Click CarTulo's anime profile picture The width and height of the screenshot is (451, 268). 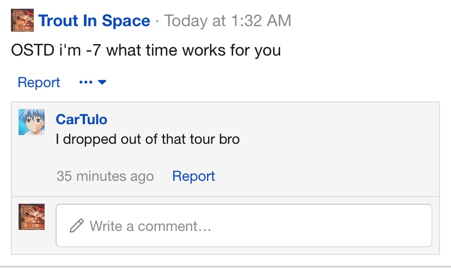coord(32,122)
